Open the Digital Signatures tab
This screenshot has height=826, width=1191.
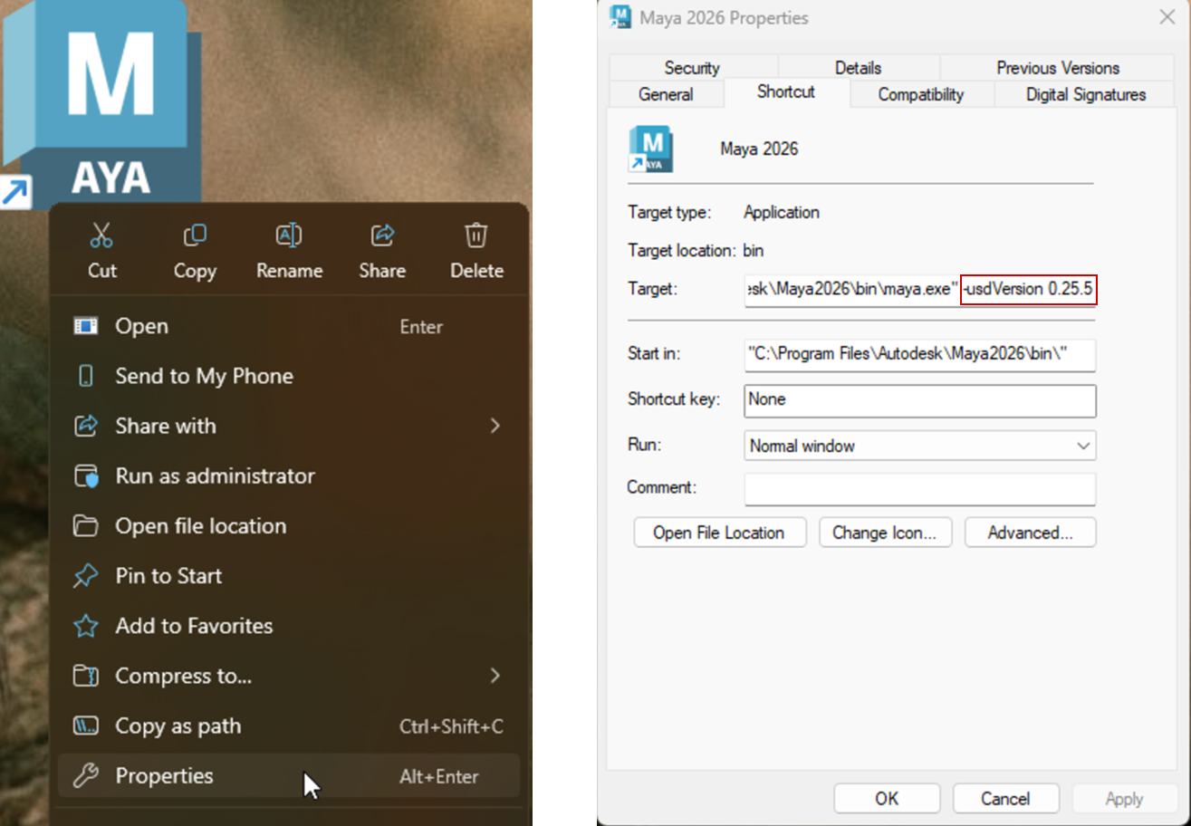(1086, 94)
